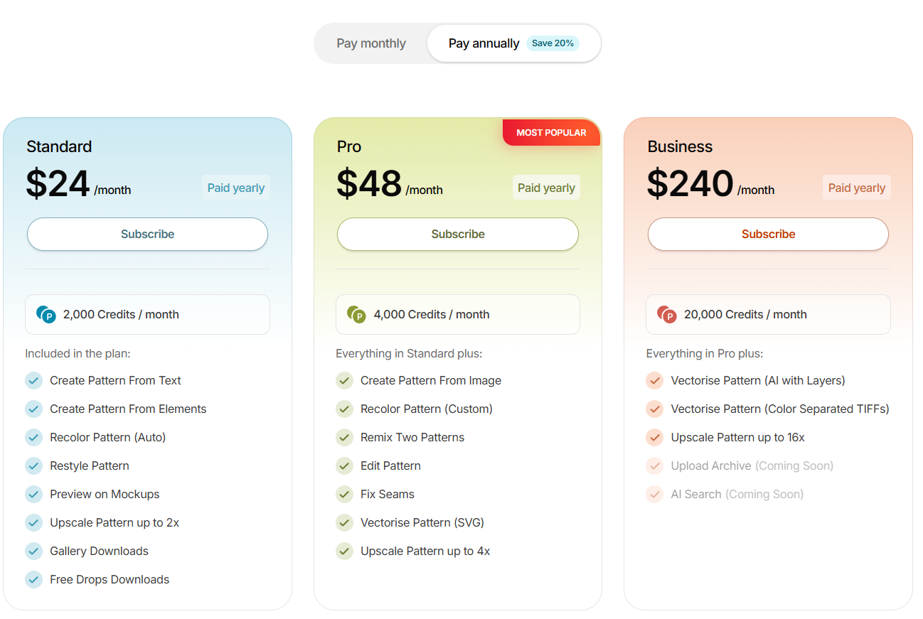This screenshot has width=923, height=619.
Task: Click checkmark icon beside Free Drops Downloads
Action: click(34, 579)
